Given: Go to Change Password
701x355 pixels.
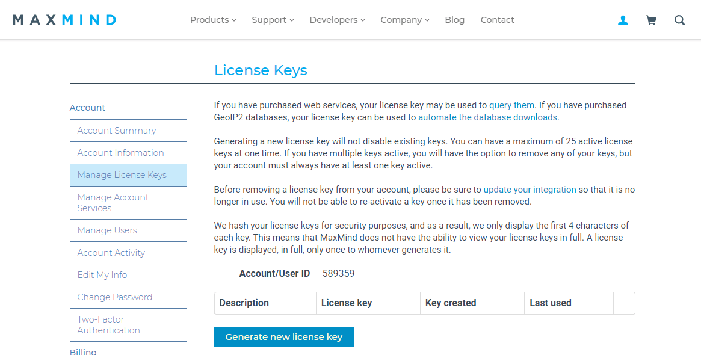Looking at the screenshot, I should pos(114,297).
